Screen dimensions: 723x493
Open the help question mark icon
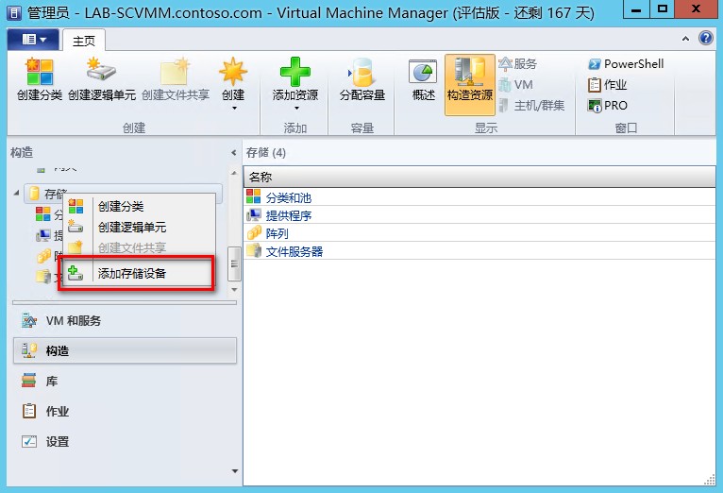tap(705, 39)
